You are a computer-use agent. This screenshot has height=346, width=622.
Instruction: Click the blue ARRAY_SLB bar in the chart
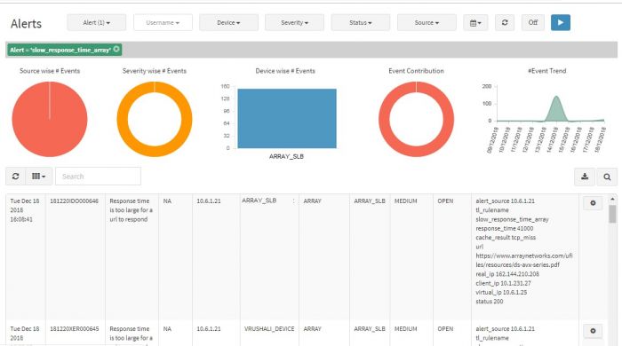[x=287, y=119]
